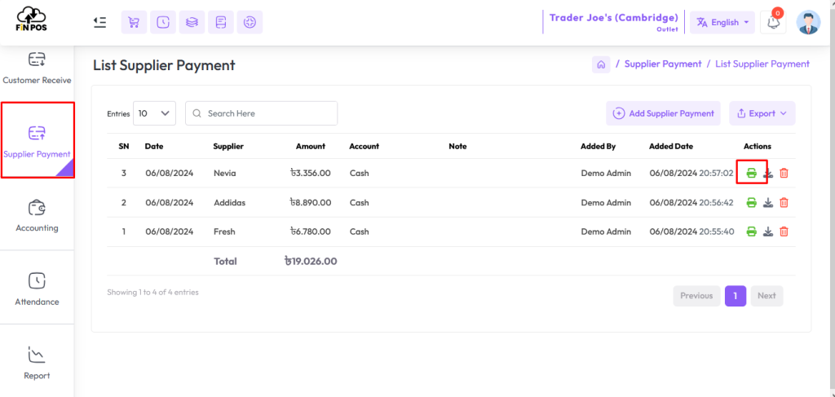This screenshot has height=397, width=835.
Task: Open the stacked layers shortcut icon
Action: click(192, 22)
